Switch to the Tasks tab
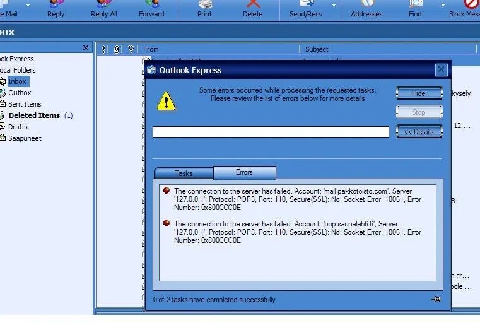480x323 pixels. [x=184, y=173]
